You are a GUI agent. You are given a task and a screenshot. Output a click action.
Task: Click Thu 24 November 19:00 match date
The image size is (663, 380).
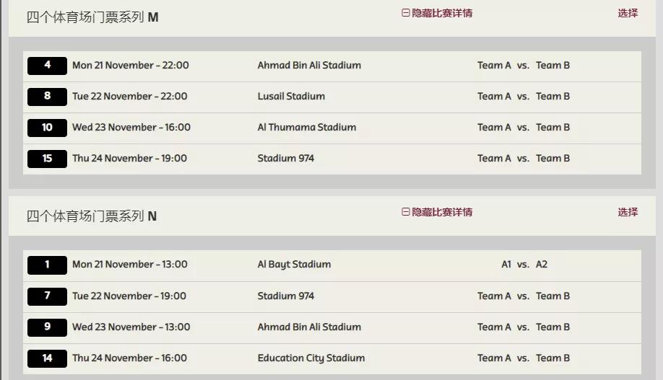[129, 159]
